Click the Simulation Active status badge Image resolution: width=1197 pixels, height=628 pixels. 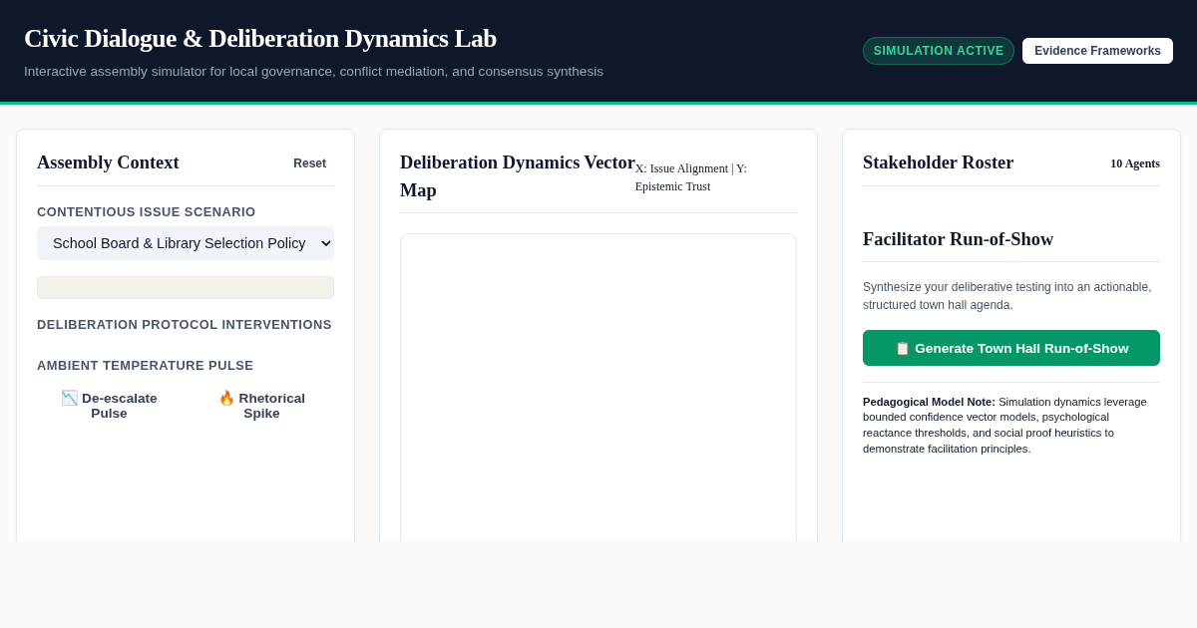tap(939, 51)
